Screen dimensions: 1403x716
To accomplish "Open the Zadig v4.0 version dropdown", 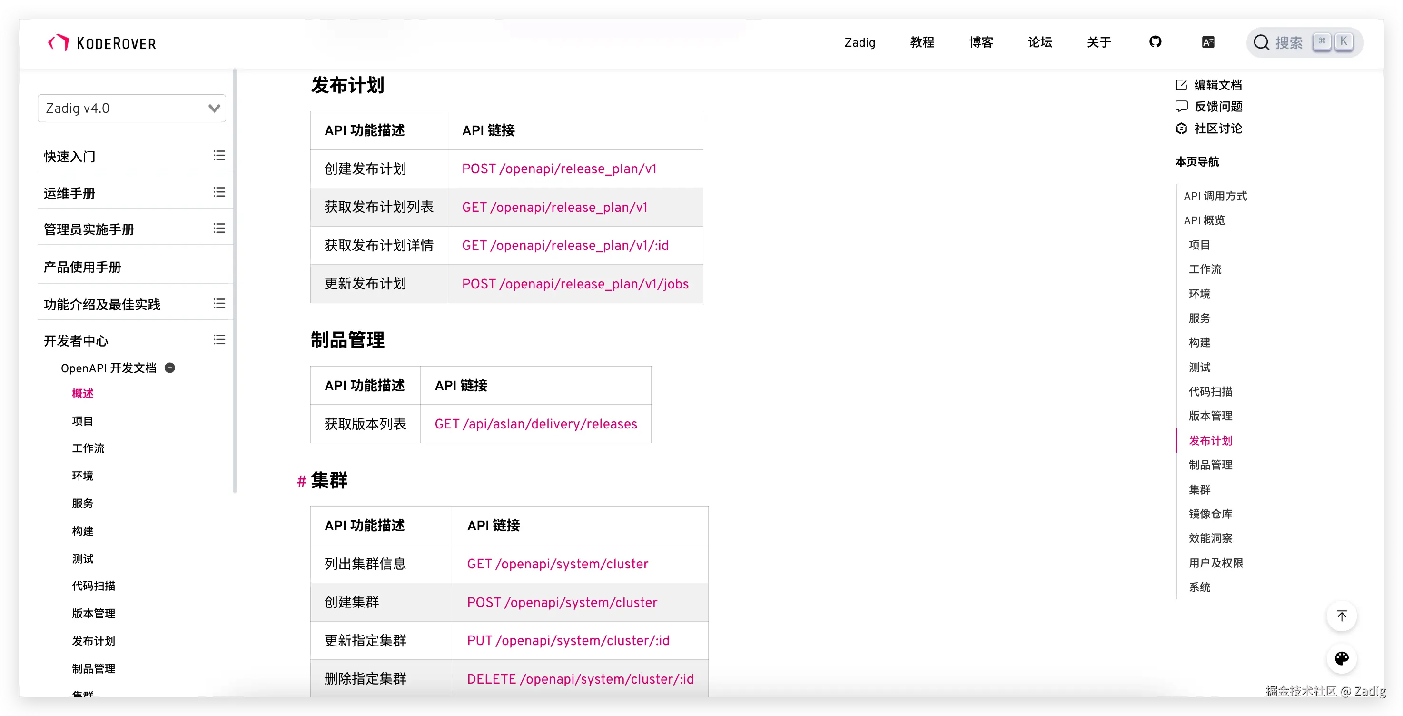I will 131,109.
